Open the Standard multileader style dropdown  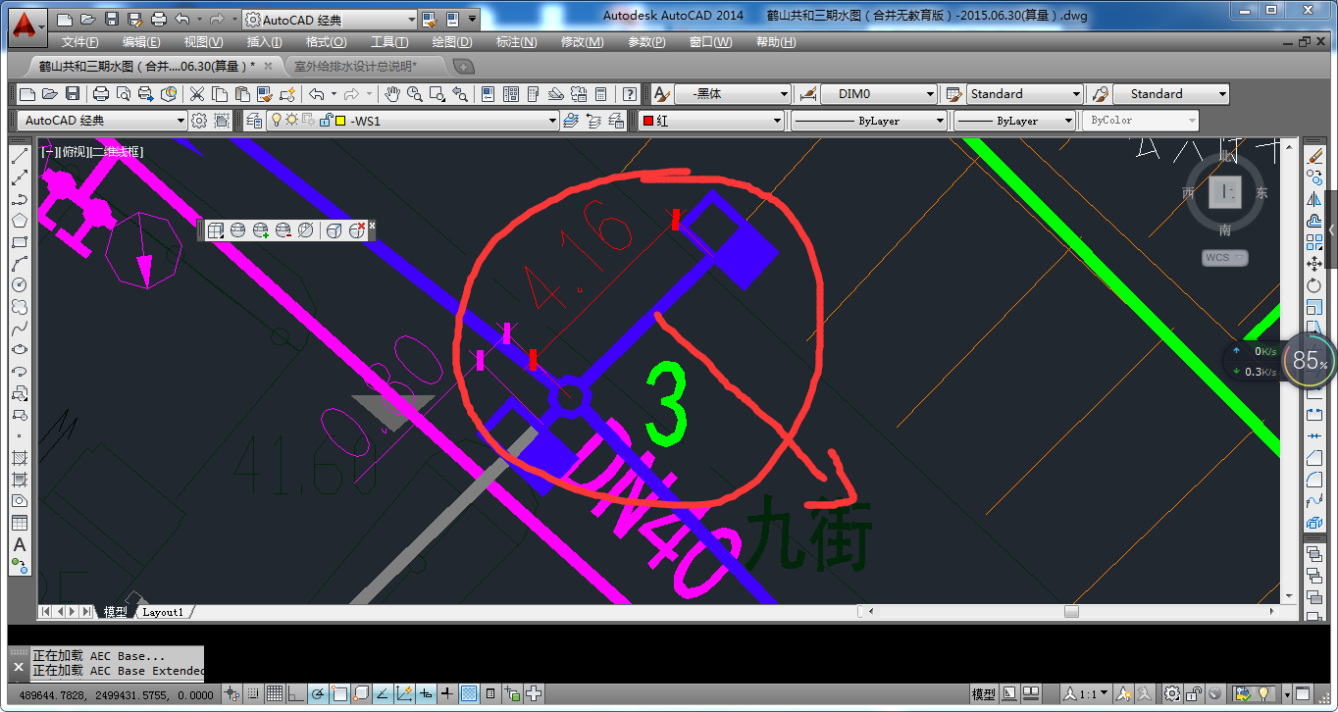pos(1171,94)
